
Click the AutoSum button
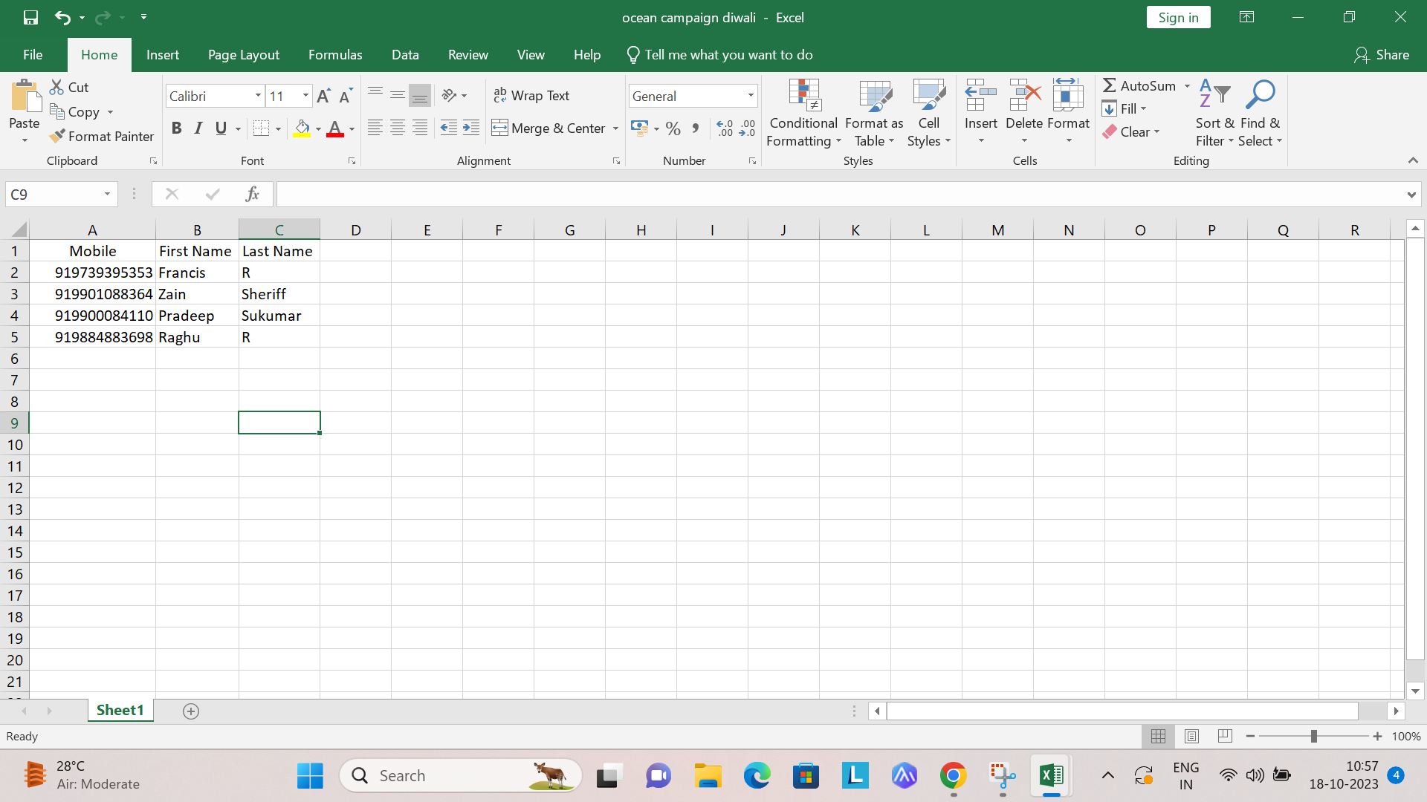[x=1139, y=86]
